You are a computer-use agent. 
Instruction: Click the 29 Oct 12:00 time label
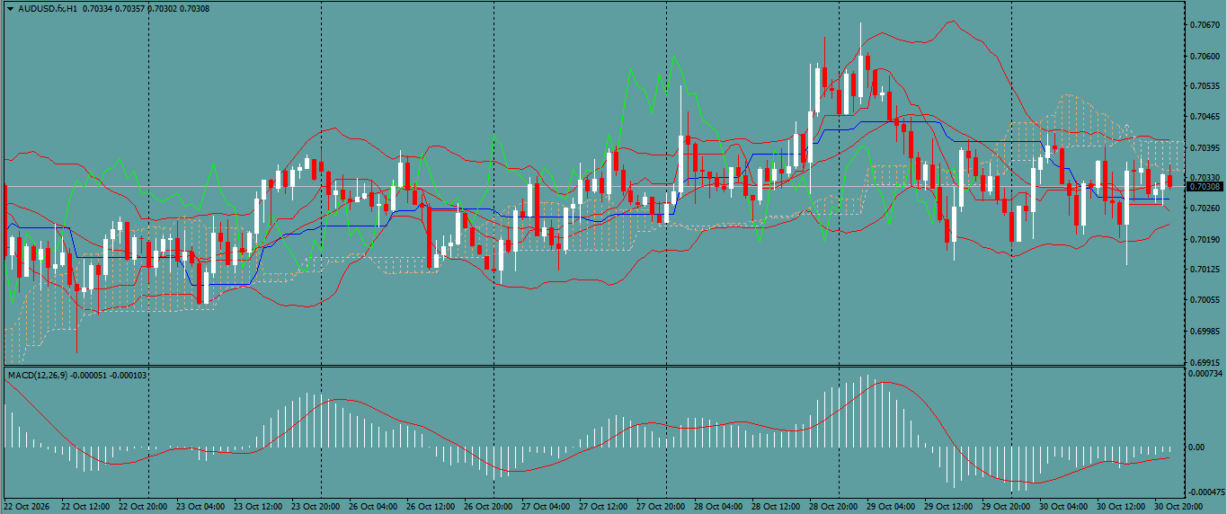[x=948, y=507]
